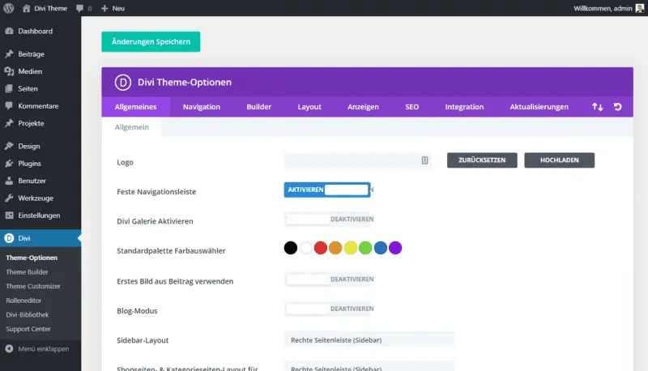Click the Medien media icon
This screenshot has height=371, width=648.
9,71
